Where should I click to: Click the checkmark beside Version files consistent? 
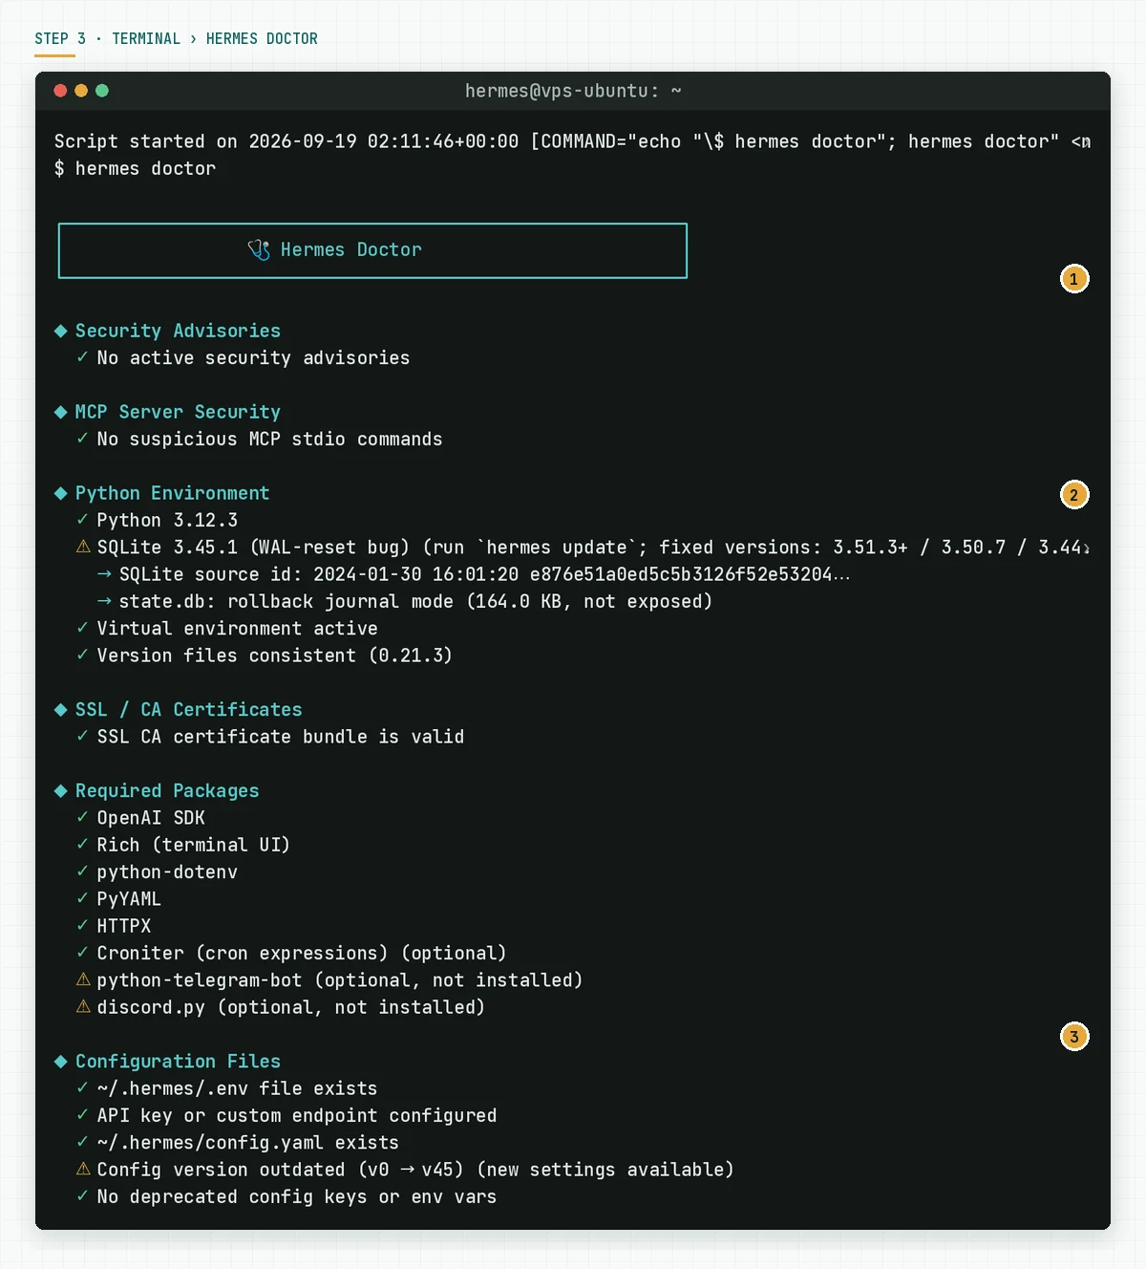pyautogui.click(x=83, y=656)
